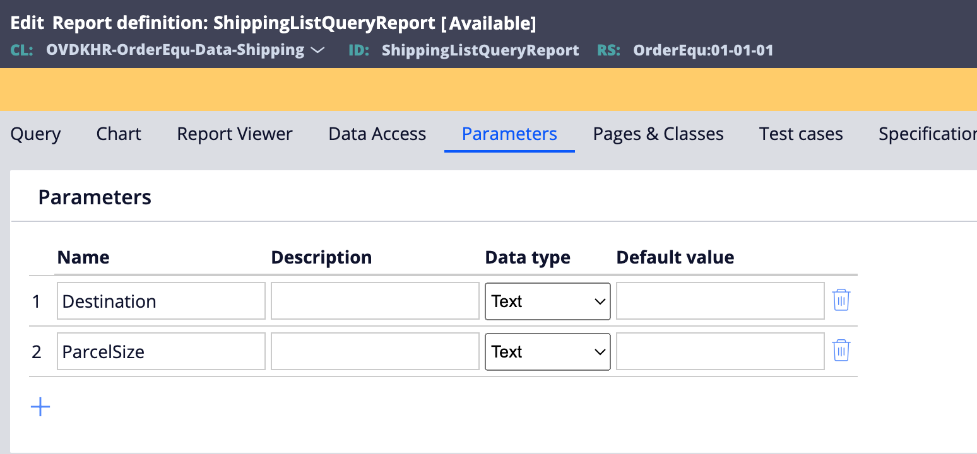
Task: Open the Pages & Classes tab
Action: (x=658, y=134)
